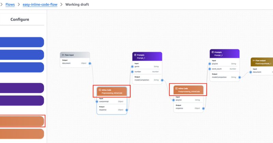Select the FlowOutputNode_1 node header

click(x=262, y=62)
